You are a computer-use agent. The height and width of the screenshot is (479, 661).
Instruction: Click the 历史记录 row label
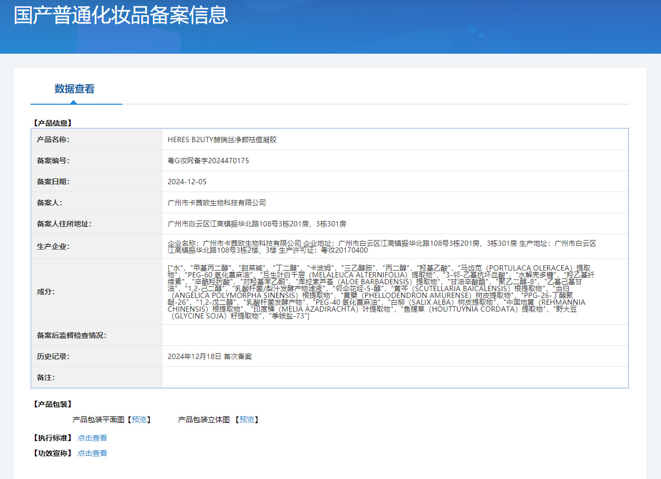coord(53,356)
